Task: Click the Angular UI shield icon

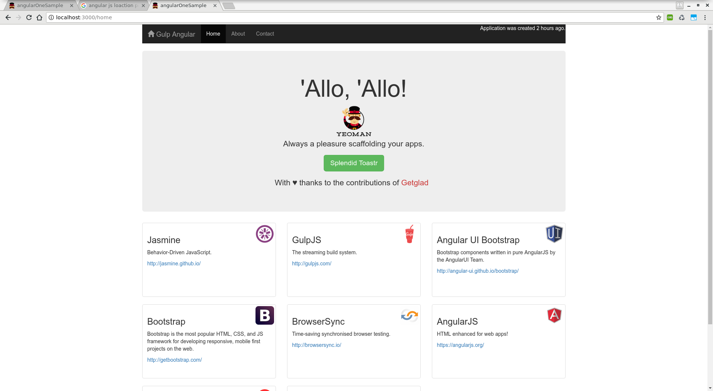Action: [x=554, y=234]
